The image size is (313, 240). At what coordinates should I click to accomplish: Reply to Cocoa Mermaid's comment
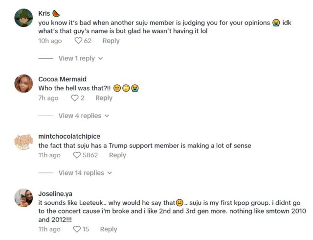pos(104,98)
